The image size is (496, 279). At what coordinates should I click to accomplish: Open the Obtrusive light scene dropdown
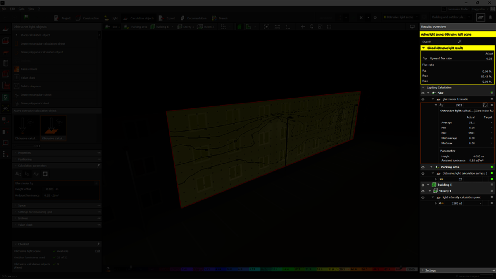(401, 17)
